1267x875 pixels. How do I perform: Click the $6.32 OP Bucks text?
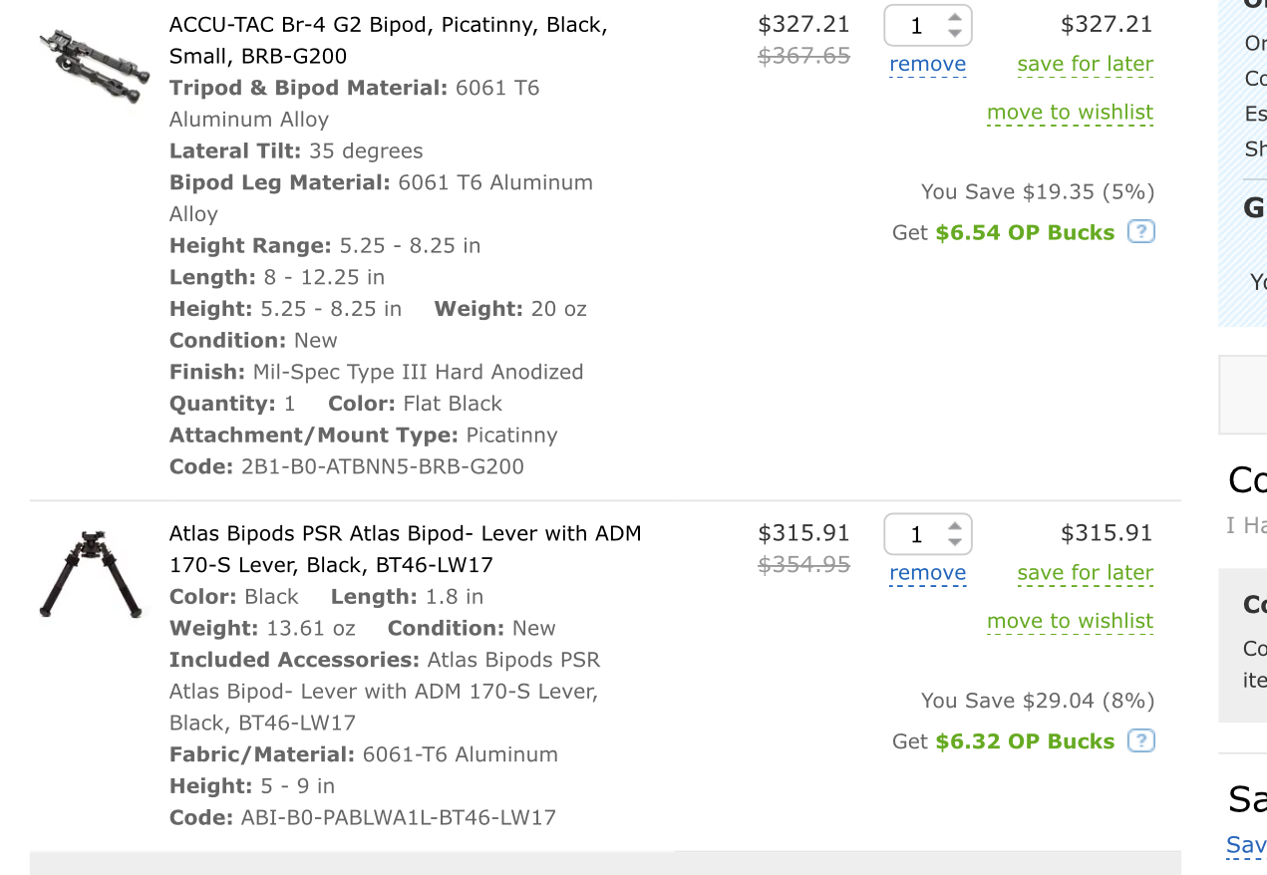tap(1025, 741)
